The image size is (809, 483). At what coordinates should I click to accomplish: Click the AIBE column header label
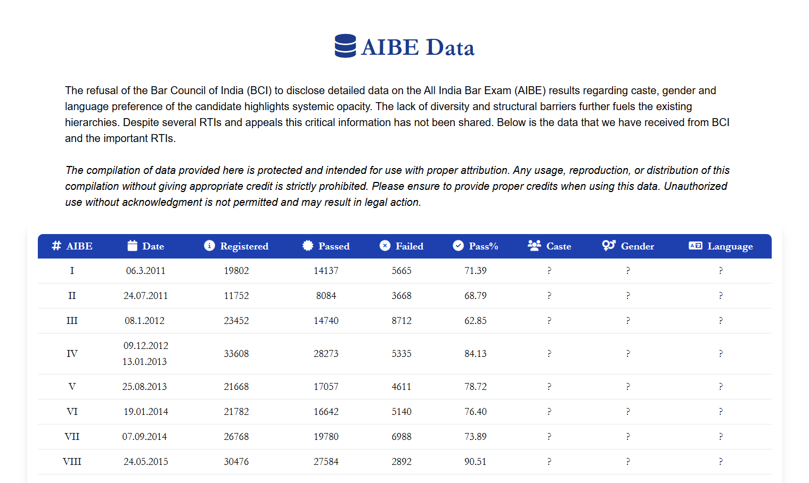(79, 246)
